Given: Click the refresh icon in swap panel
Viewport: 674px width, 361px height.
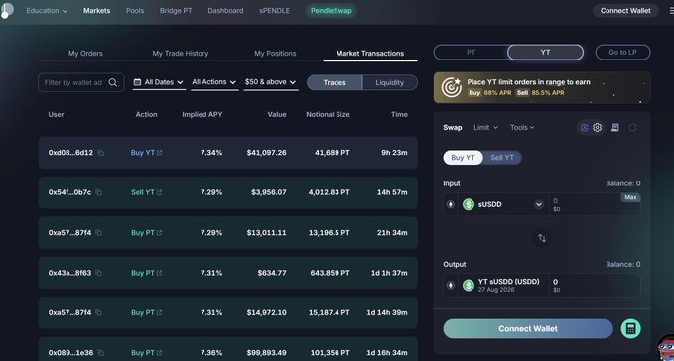Looking at the screenshot, I should coord(632,128).
